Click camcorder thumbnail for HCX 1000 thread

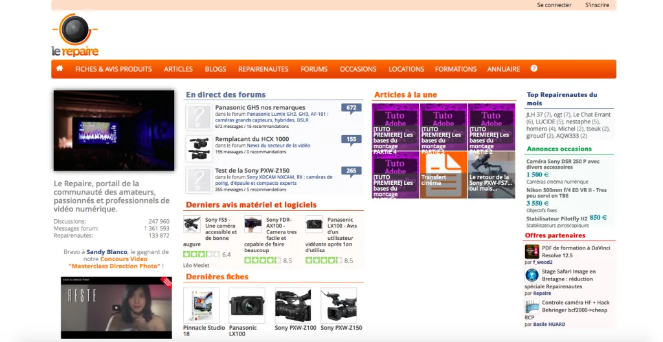pos(199,149)
